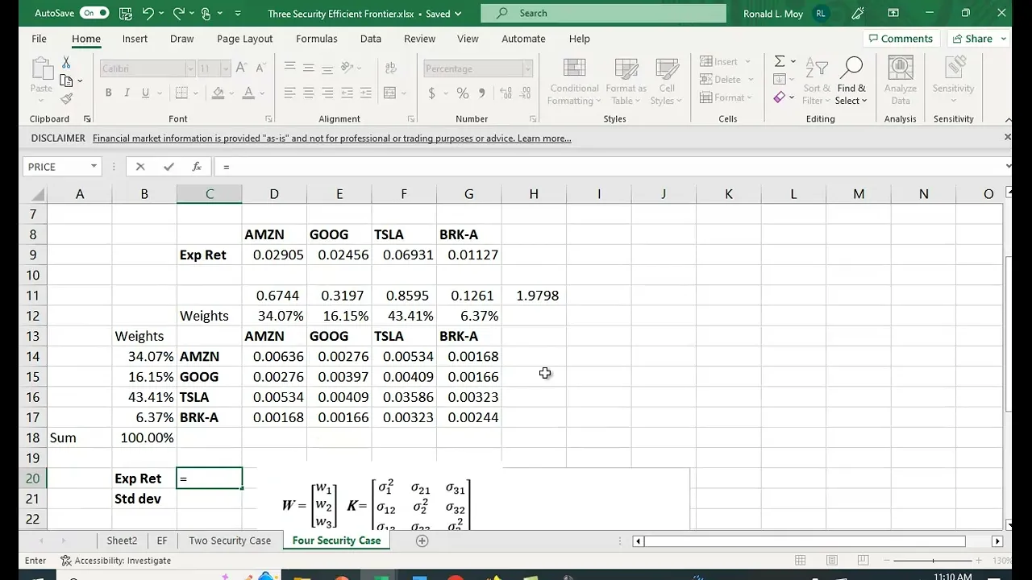
Task: Open the Automate tab
Action: 523,39
